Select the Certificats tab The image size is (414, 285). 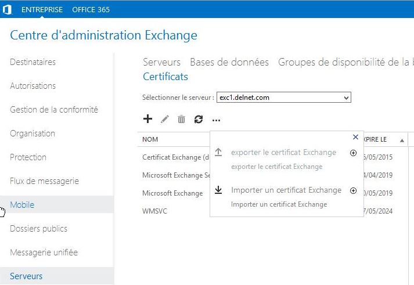click(x=165, y=77)
